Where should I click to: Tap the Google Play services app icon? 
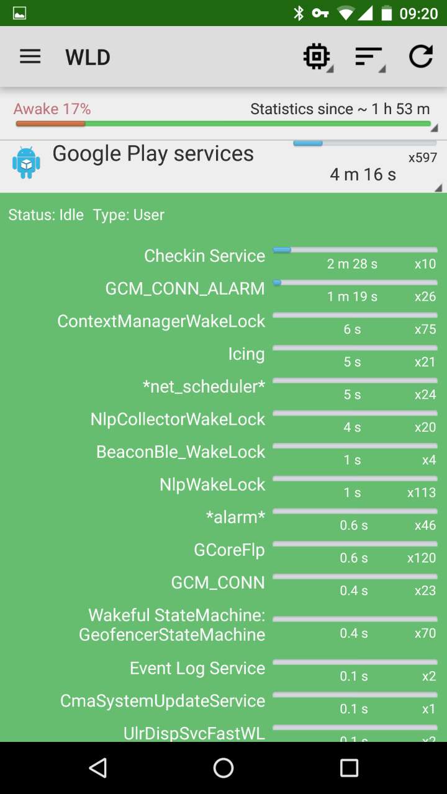point(26,163)
